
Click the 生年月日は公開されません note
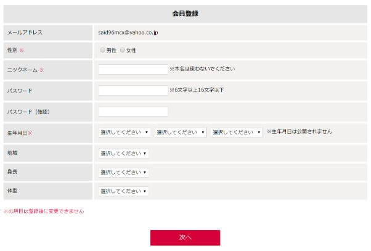(x=300, y=132)
